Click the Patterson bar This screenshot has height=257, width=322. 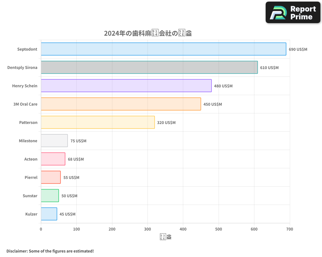click(97, 122)
